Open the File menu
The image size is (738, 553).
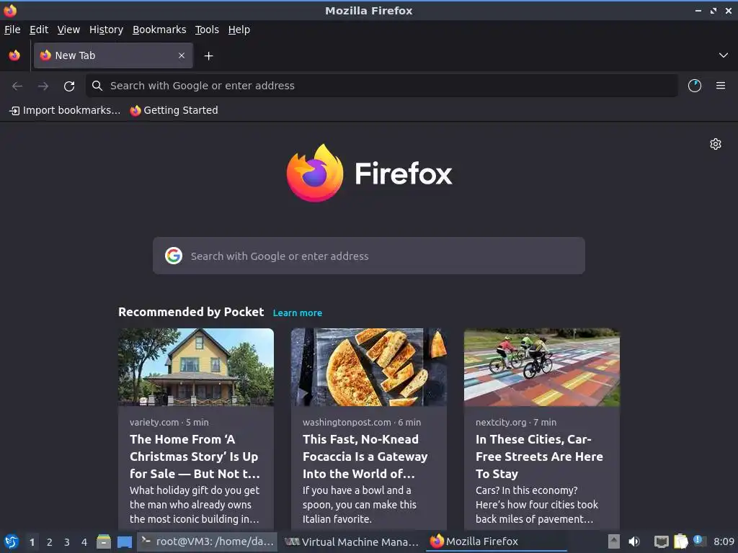(12, 30)
